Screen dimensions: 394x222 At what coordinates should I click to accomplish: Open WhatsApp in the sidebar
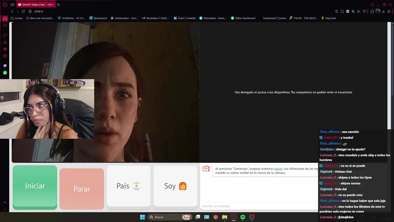(5, 73)
